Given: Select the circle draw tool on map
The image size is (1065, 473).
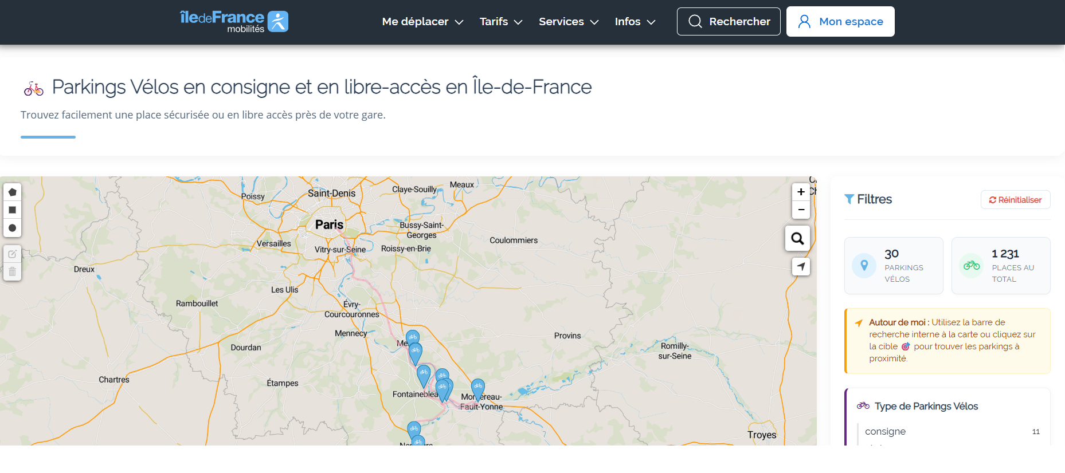Looking at the screenshot, I should (12, 228).
